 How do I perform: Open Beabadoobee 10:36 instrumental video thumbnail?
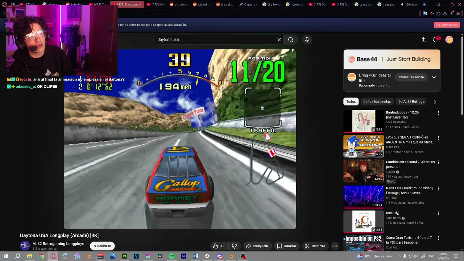pos(364,121)
